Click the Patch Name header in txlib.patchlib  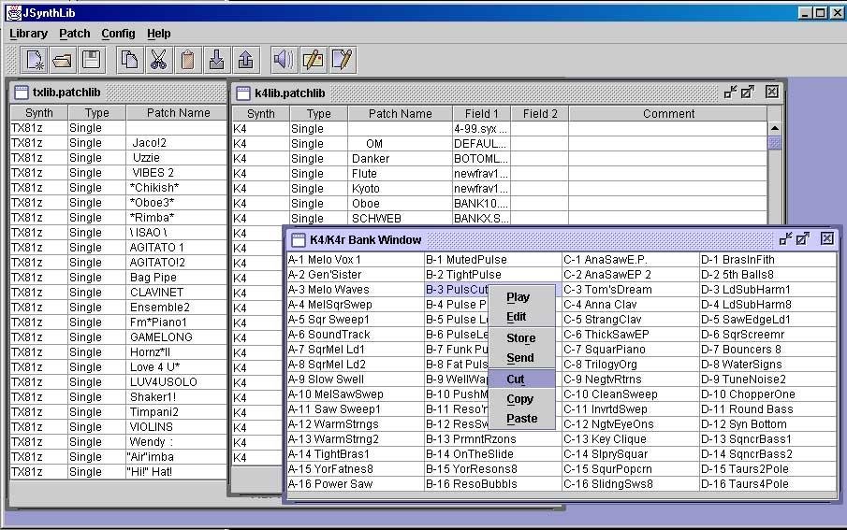tap(177, 113)
